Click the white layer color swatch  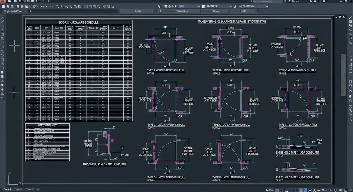tap(175, 6)
